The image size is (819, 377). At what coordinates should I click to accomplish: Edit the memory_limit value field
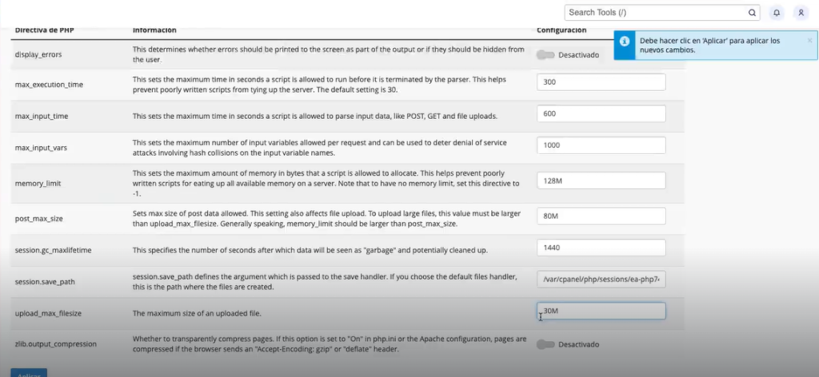point(601,181)
